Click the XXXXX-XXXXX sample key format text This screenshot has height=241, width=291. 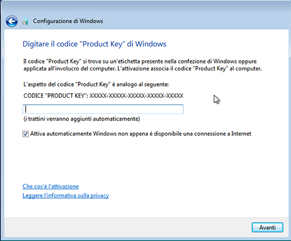[x=136, y=95]
